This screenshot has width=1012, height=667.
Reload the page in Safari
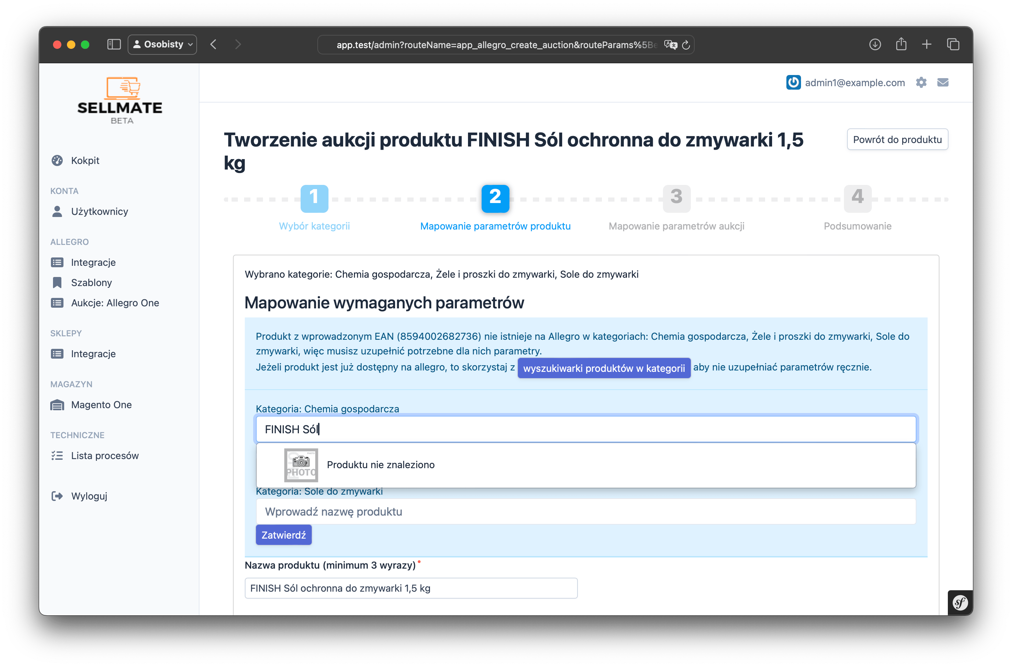tap(686, 45)
